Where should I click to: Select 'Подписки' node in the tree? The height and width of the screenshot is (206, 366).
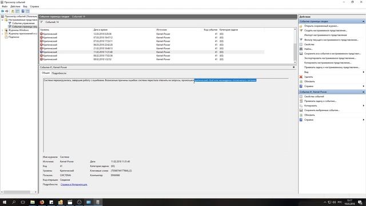[x=14, y=37]
